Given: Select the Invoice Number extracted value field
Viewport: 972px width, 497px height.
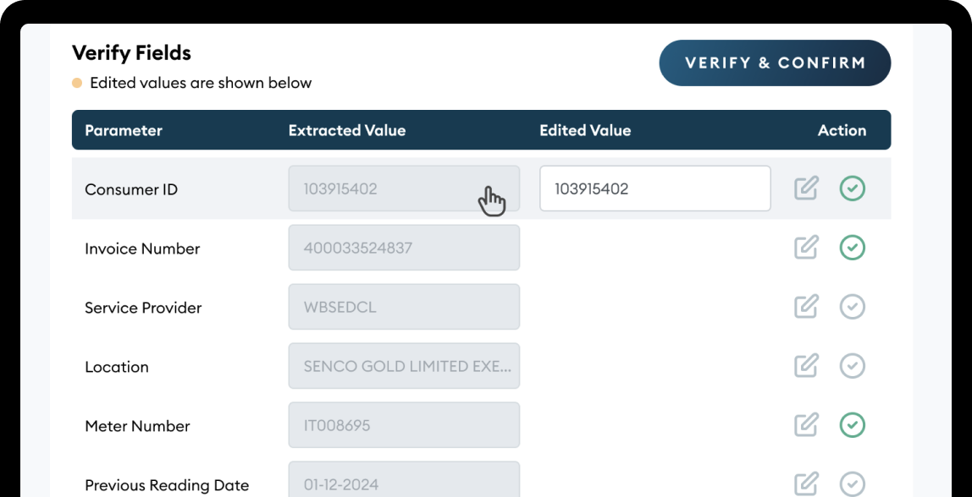Looking at the screenshot, I should [x=404, y=248].
